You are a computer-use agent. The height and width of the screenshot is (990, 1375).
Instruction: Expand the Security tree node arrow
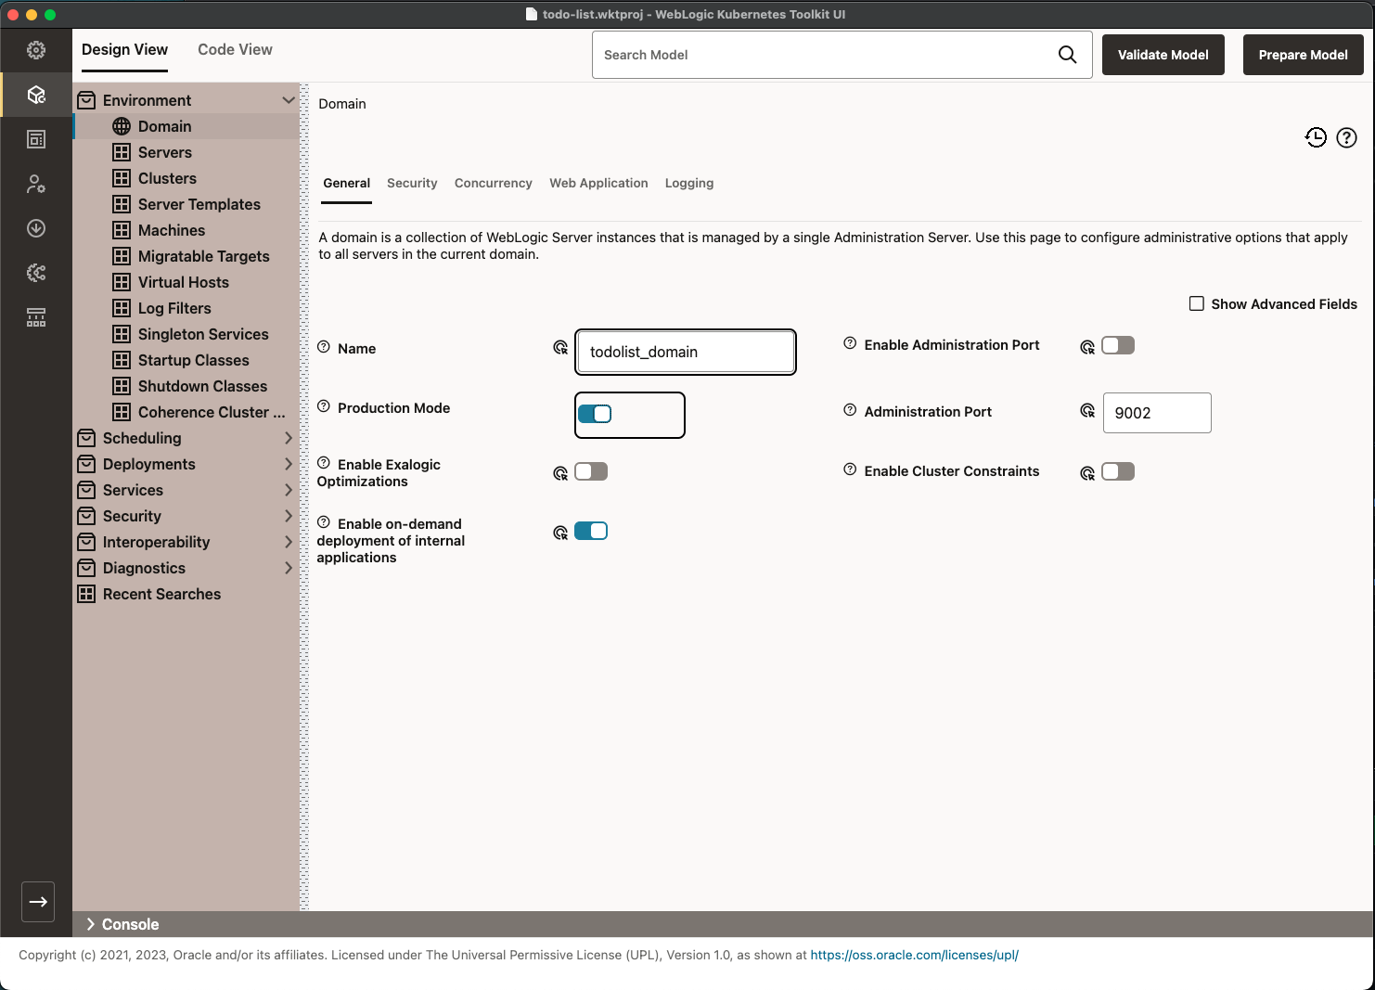[289, 516]
